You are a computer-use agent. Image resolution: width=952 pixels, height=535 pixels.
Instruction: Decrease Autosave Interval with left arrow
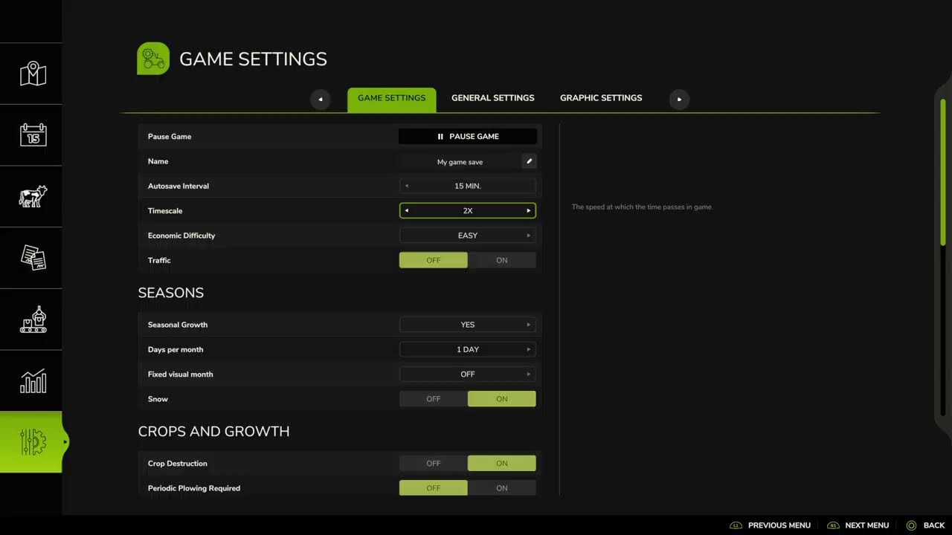[407, 186]
